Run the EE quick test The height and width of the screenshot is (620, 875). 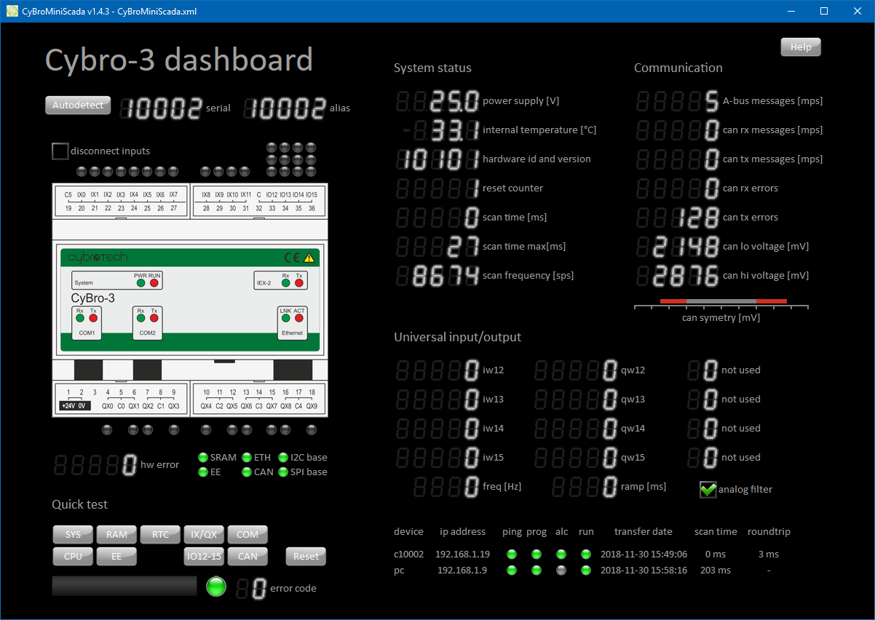pos(116,556)
